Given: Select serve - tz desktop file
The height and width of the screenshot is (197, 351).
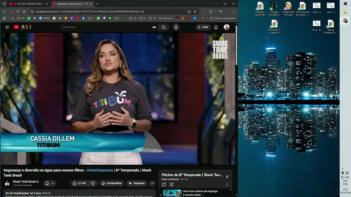Looking at the screenshot, I should (x=316, y=25).
